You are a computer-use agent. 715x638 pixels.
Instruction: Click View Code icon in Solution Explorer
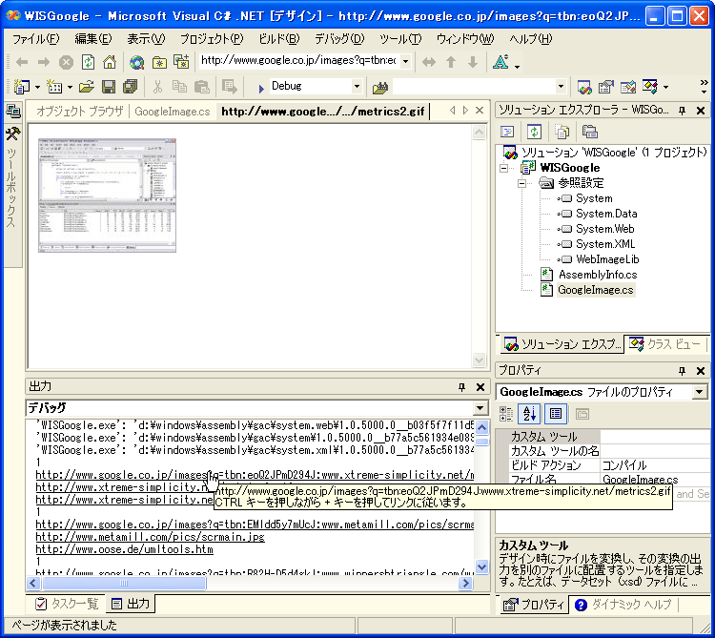pyautogui.click(x=507, y=132)
